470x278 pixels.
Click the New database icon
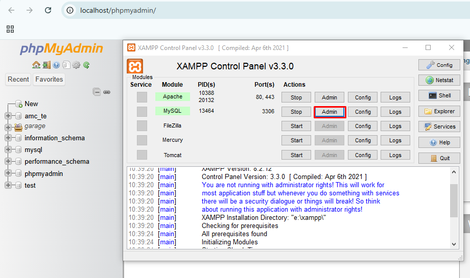tap(18, 104)
